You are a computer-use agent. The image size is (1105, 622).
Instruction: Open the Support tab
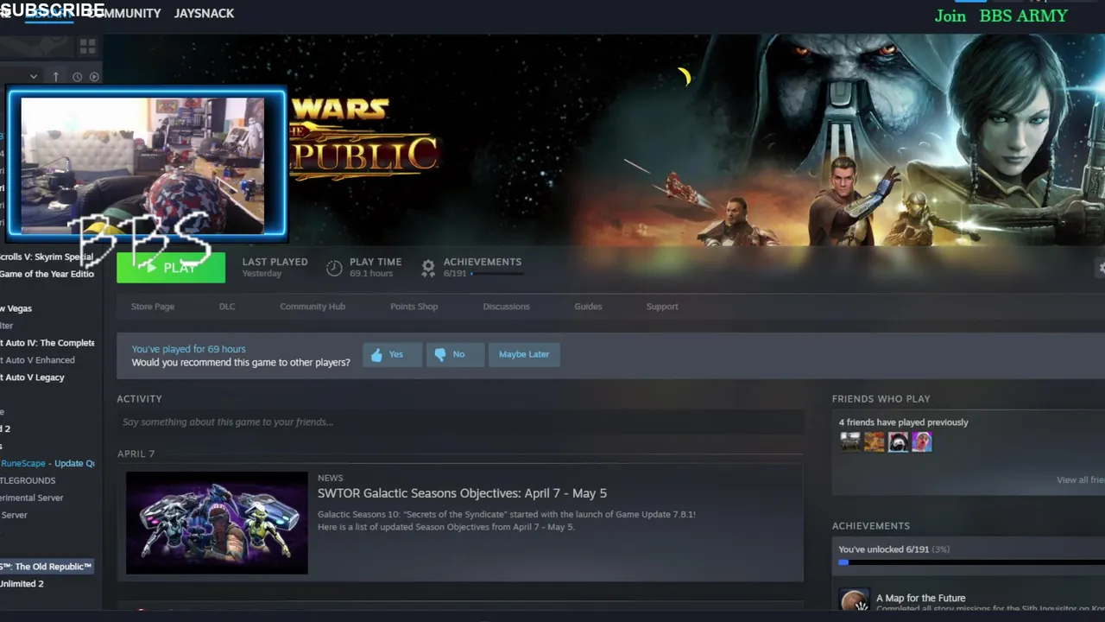point(662,307)
